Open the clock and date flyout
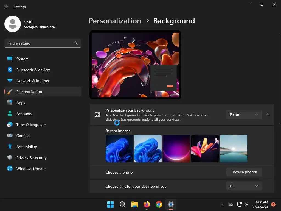Image resolution: width=281 pixels, height=211 pixels. point(261,204)
